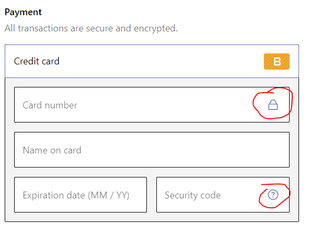Activate the Security code input box
Viewport: 309px width, 234px height.
point(223,195)
